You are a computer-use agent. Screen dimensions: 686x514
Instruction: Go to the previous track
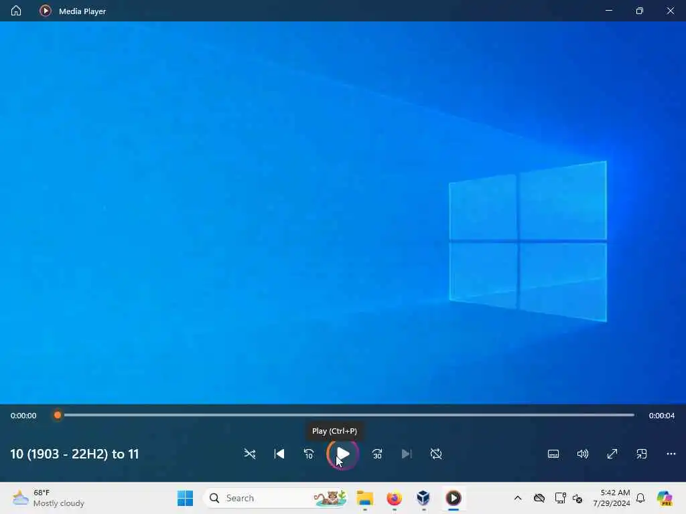(x=279, y=454)
